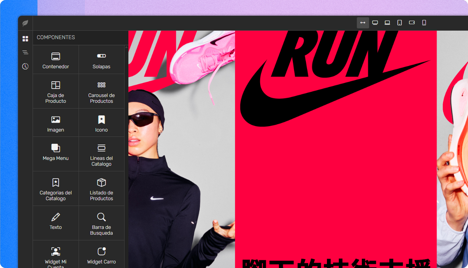Choose the Caja de Producto component

(56, 91)
